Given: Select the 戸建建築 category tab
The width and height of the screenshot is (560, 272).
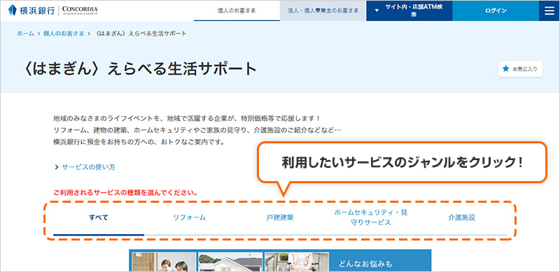Looking at the screenshot, I should (280, 217).
